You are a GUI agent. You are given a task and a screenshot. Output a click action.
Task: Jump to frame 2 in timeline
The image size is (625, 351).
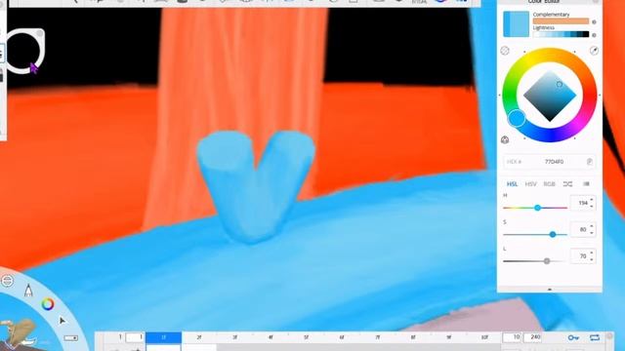tap(199, 337)
